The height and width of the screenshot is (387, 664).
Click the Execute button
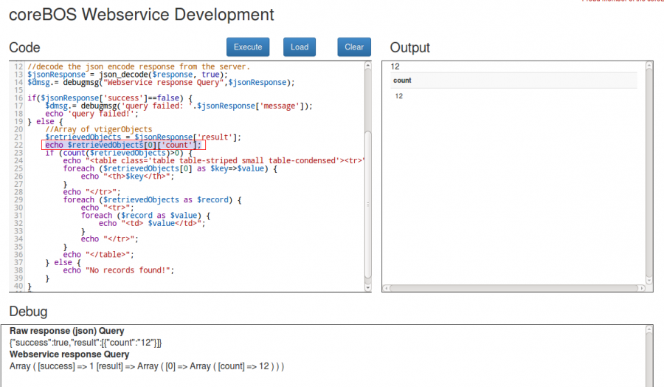pos(248,47)
